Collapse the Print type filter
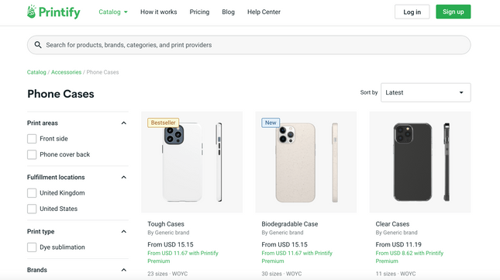500x280 pixels. click(x=124, y=232)
